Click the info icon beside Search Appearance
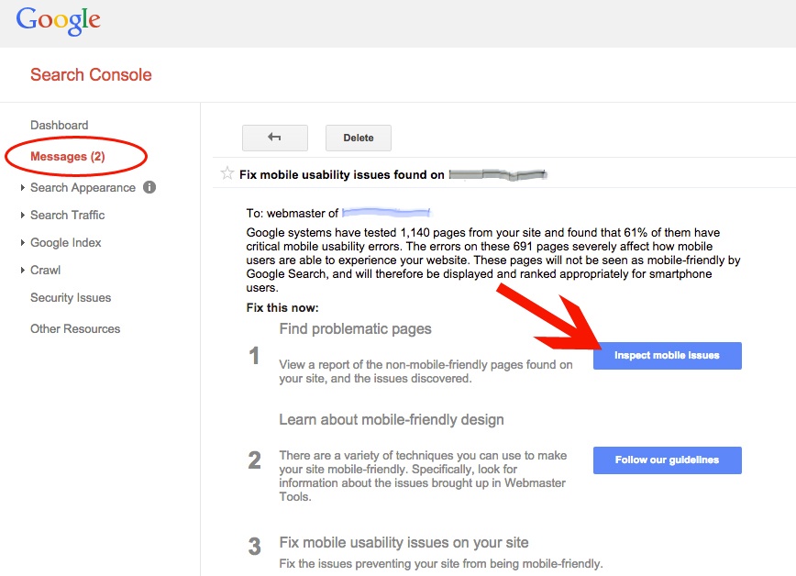This screenshot has width=796, height=576. (x=148, y=187)
